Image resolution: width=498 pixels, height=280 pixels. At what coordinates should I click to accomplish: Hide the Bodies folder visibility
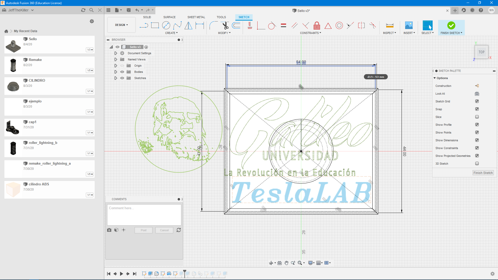click(122, 72)
